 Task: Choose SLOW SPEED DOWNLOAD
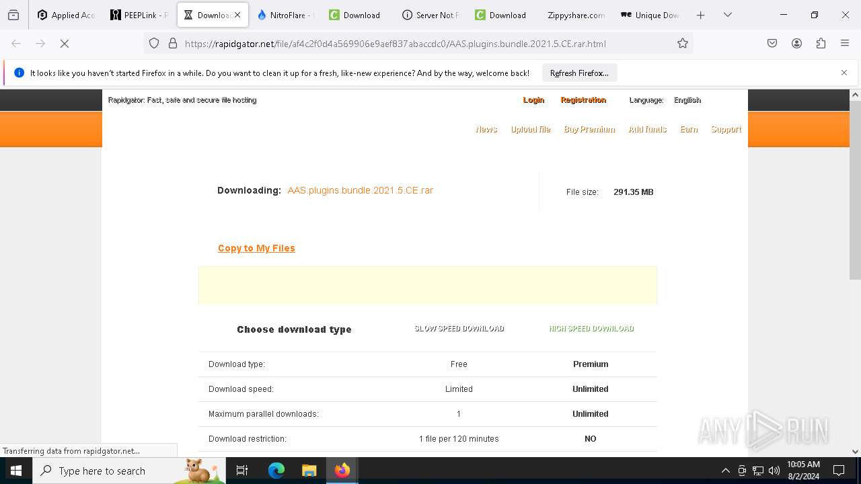(x=459, y=329)
